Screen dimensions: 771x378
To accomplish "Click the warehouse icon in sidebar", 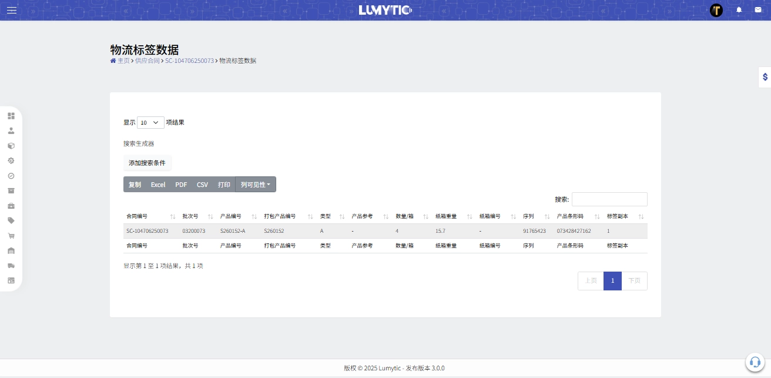I will (x=11, y=251).
